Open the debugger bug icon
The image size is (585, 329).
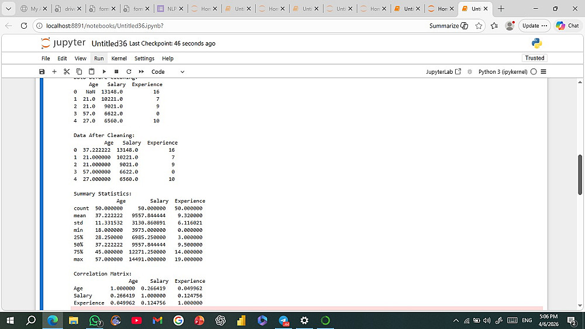470,71
